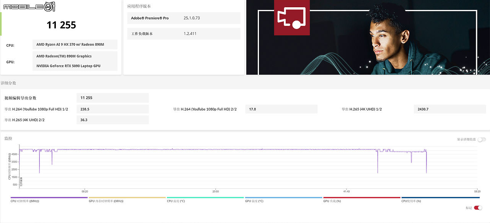Click the 导出 H.264 (YouTube 1080p Full HD) 1/2 label

click(36, 109)
